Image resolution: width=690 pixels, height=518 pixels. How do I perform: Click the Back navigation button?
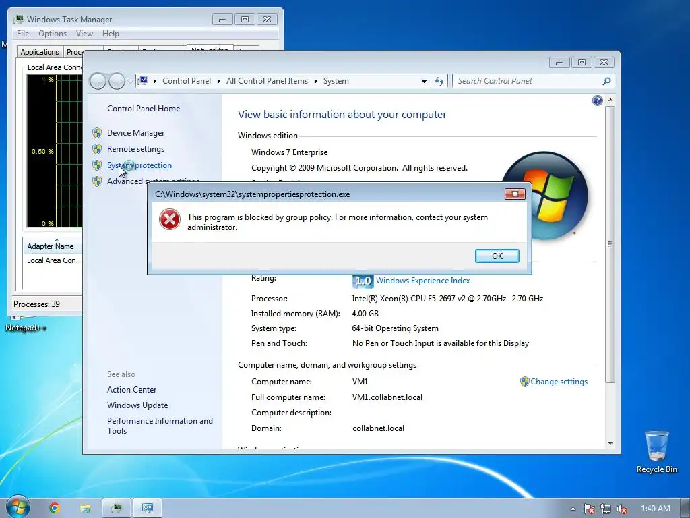coord(98,81)
